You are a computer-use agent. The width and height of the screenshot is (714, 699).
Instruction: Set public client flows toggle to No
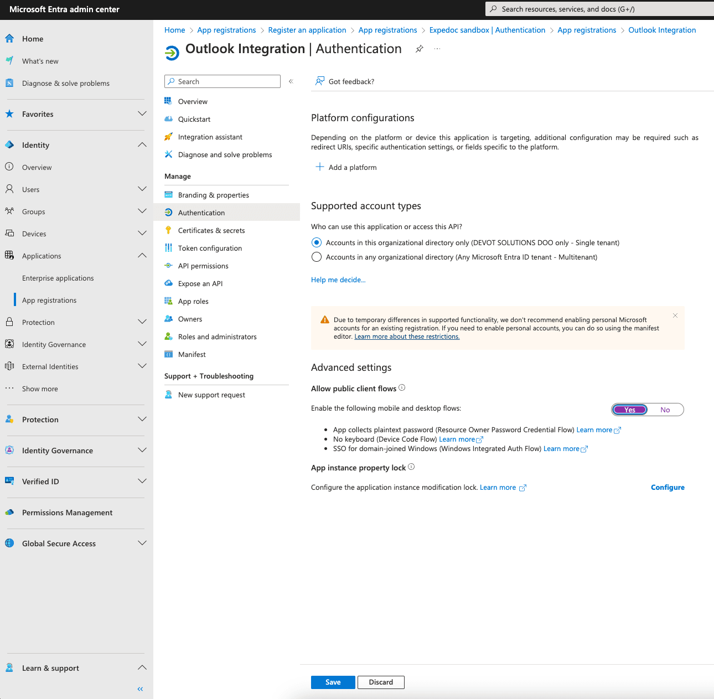coord(665,410)
